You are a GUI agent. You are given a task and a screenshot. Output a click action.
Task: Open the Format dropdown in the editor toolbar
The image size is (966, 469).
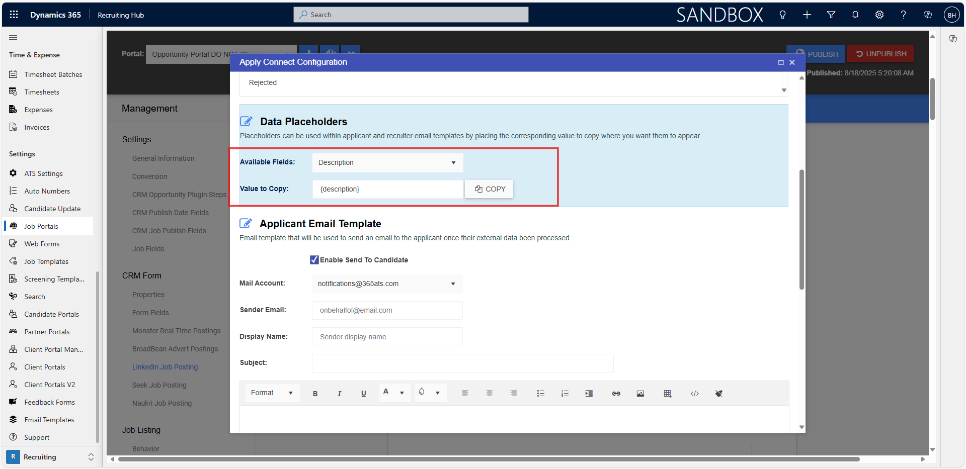coord(271,393)
